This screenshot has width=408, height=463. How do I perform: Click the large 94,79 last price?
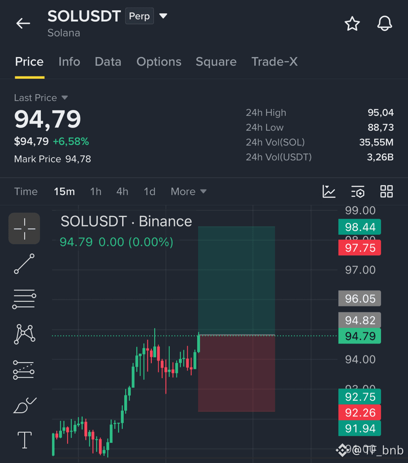click(x=47, y=119)
